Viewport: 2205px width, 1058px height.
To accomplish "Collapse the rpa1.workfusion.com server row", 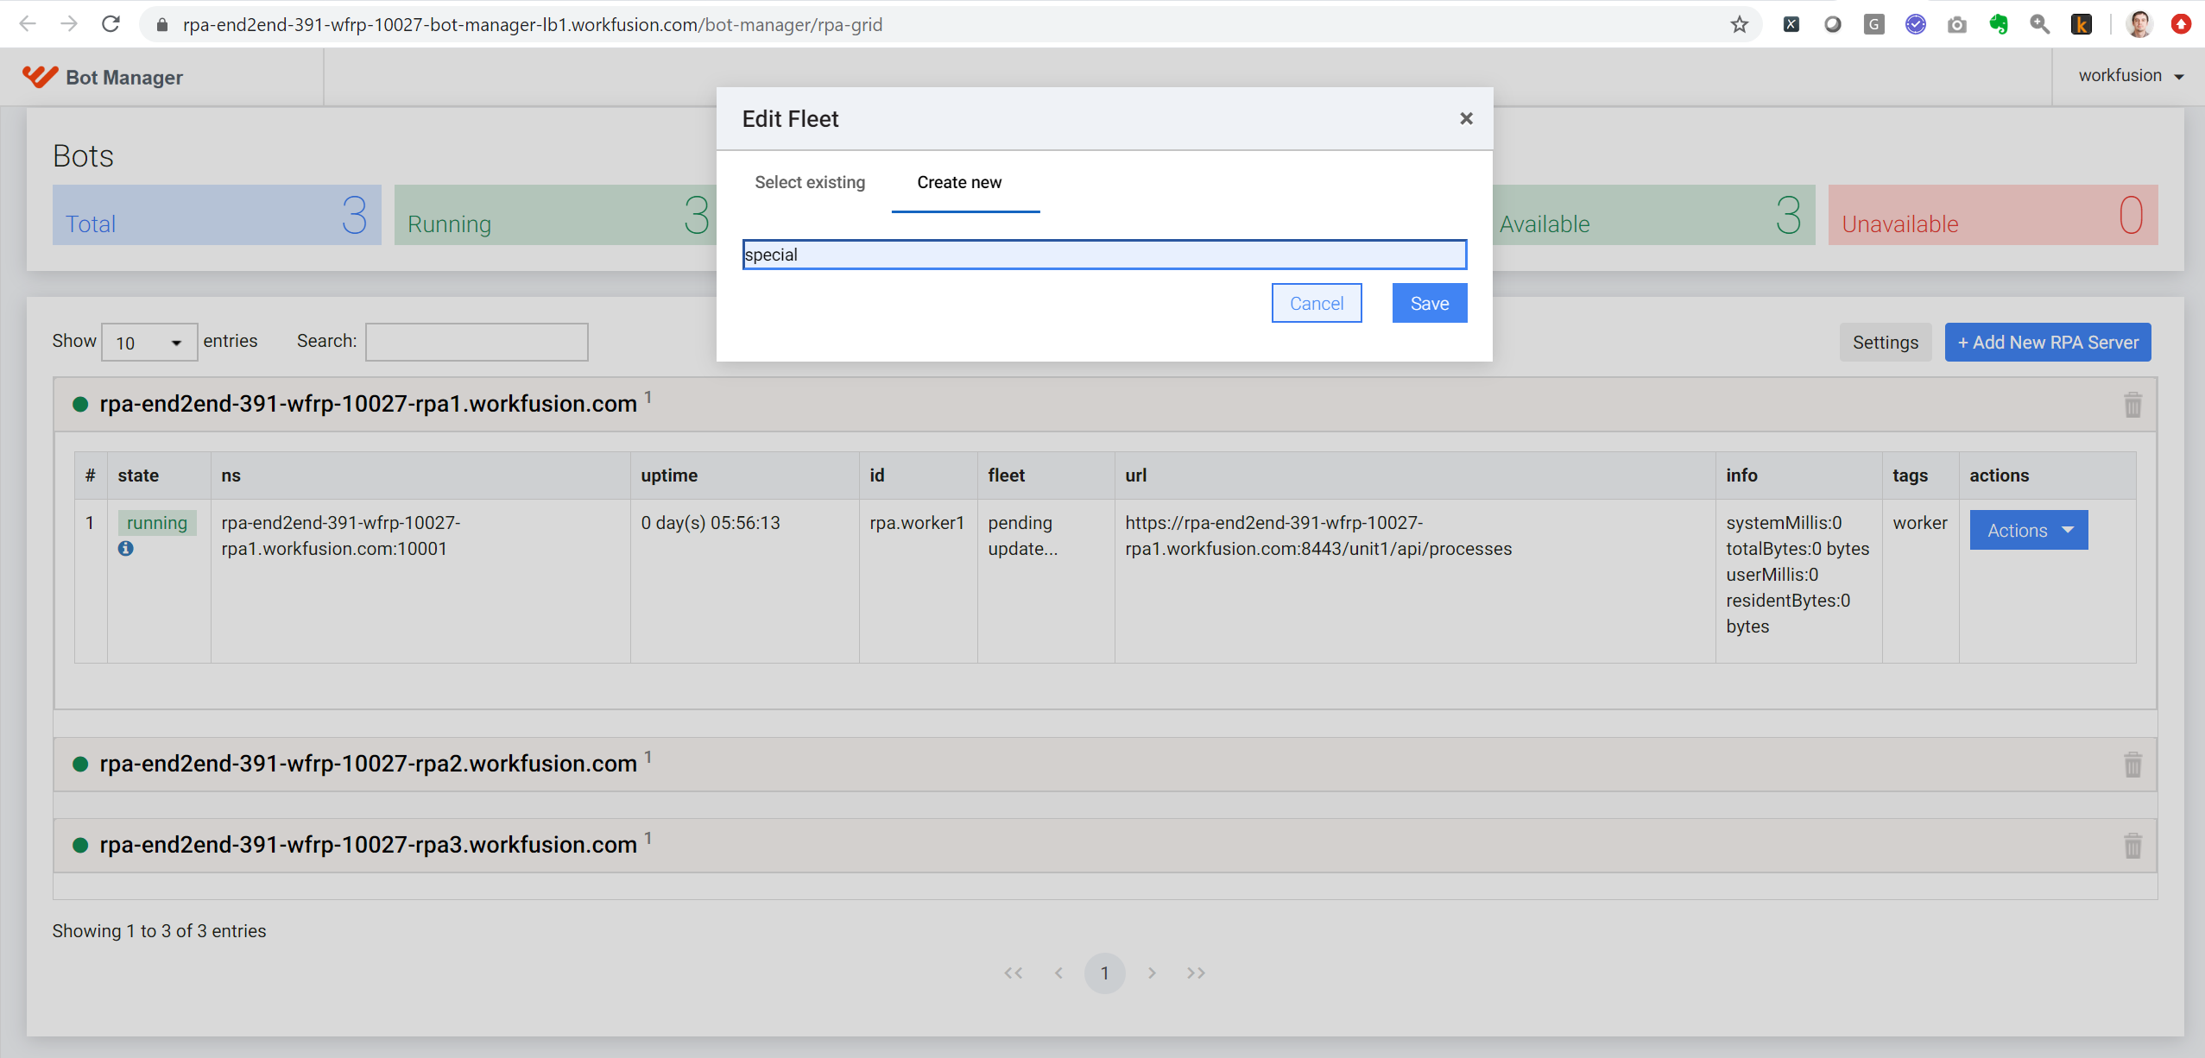I will click(x=1104, y=404).
